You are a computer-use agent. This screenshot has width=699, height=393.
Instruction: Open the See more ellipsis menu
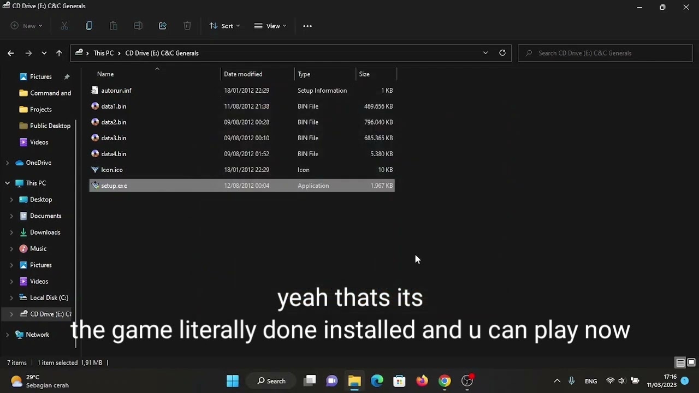[307, 26]
